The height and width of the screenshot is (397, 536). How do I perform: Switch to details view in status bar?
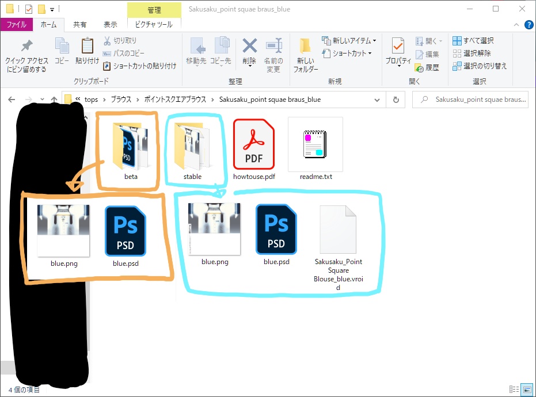click(x=514, y=389)
